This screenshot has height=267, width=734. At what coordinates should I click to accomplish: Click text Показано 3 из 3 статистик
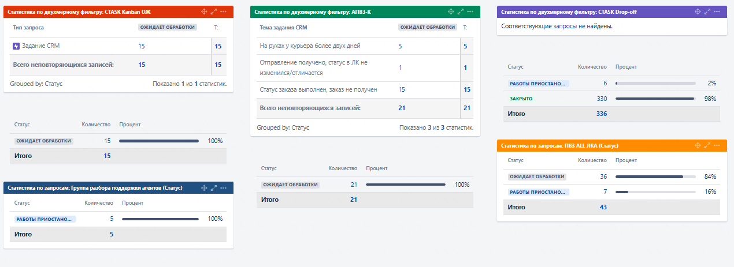[436, 127]
